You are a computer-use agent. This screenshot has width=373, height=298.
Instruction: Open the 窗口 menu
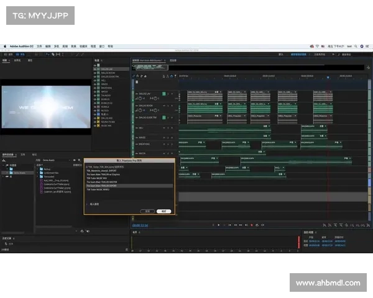[x=102, y=47]
